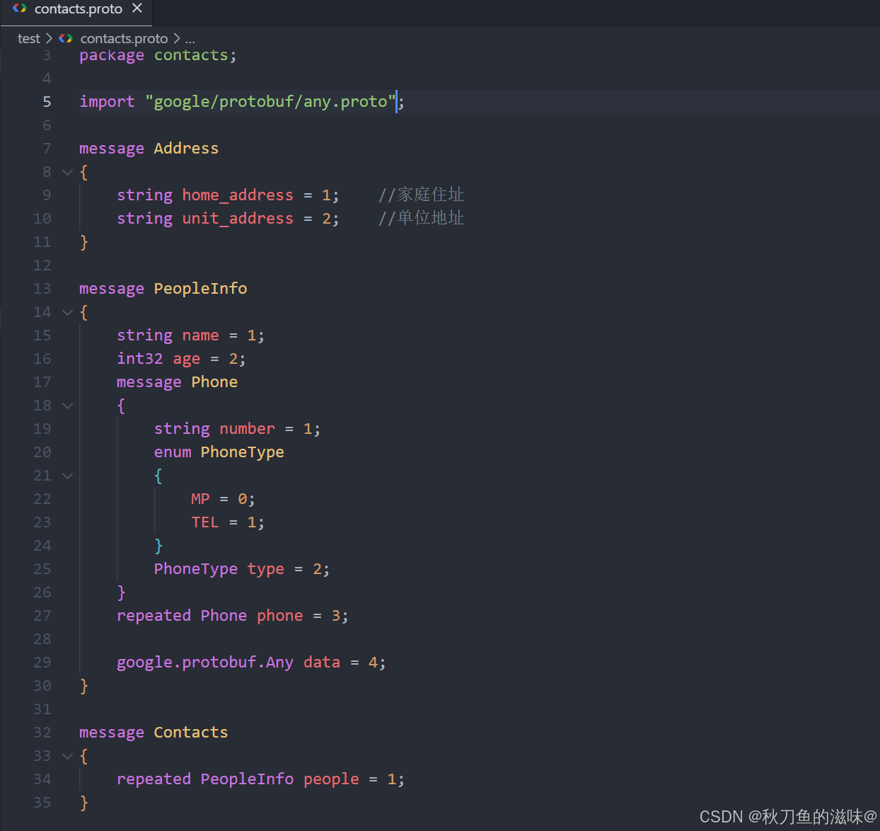This screenshot has height=831, width=880.
Task: Click PeopleInfo type on line 34
Action: (x=247, y=779)
